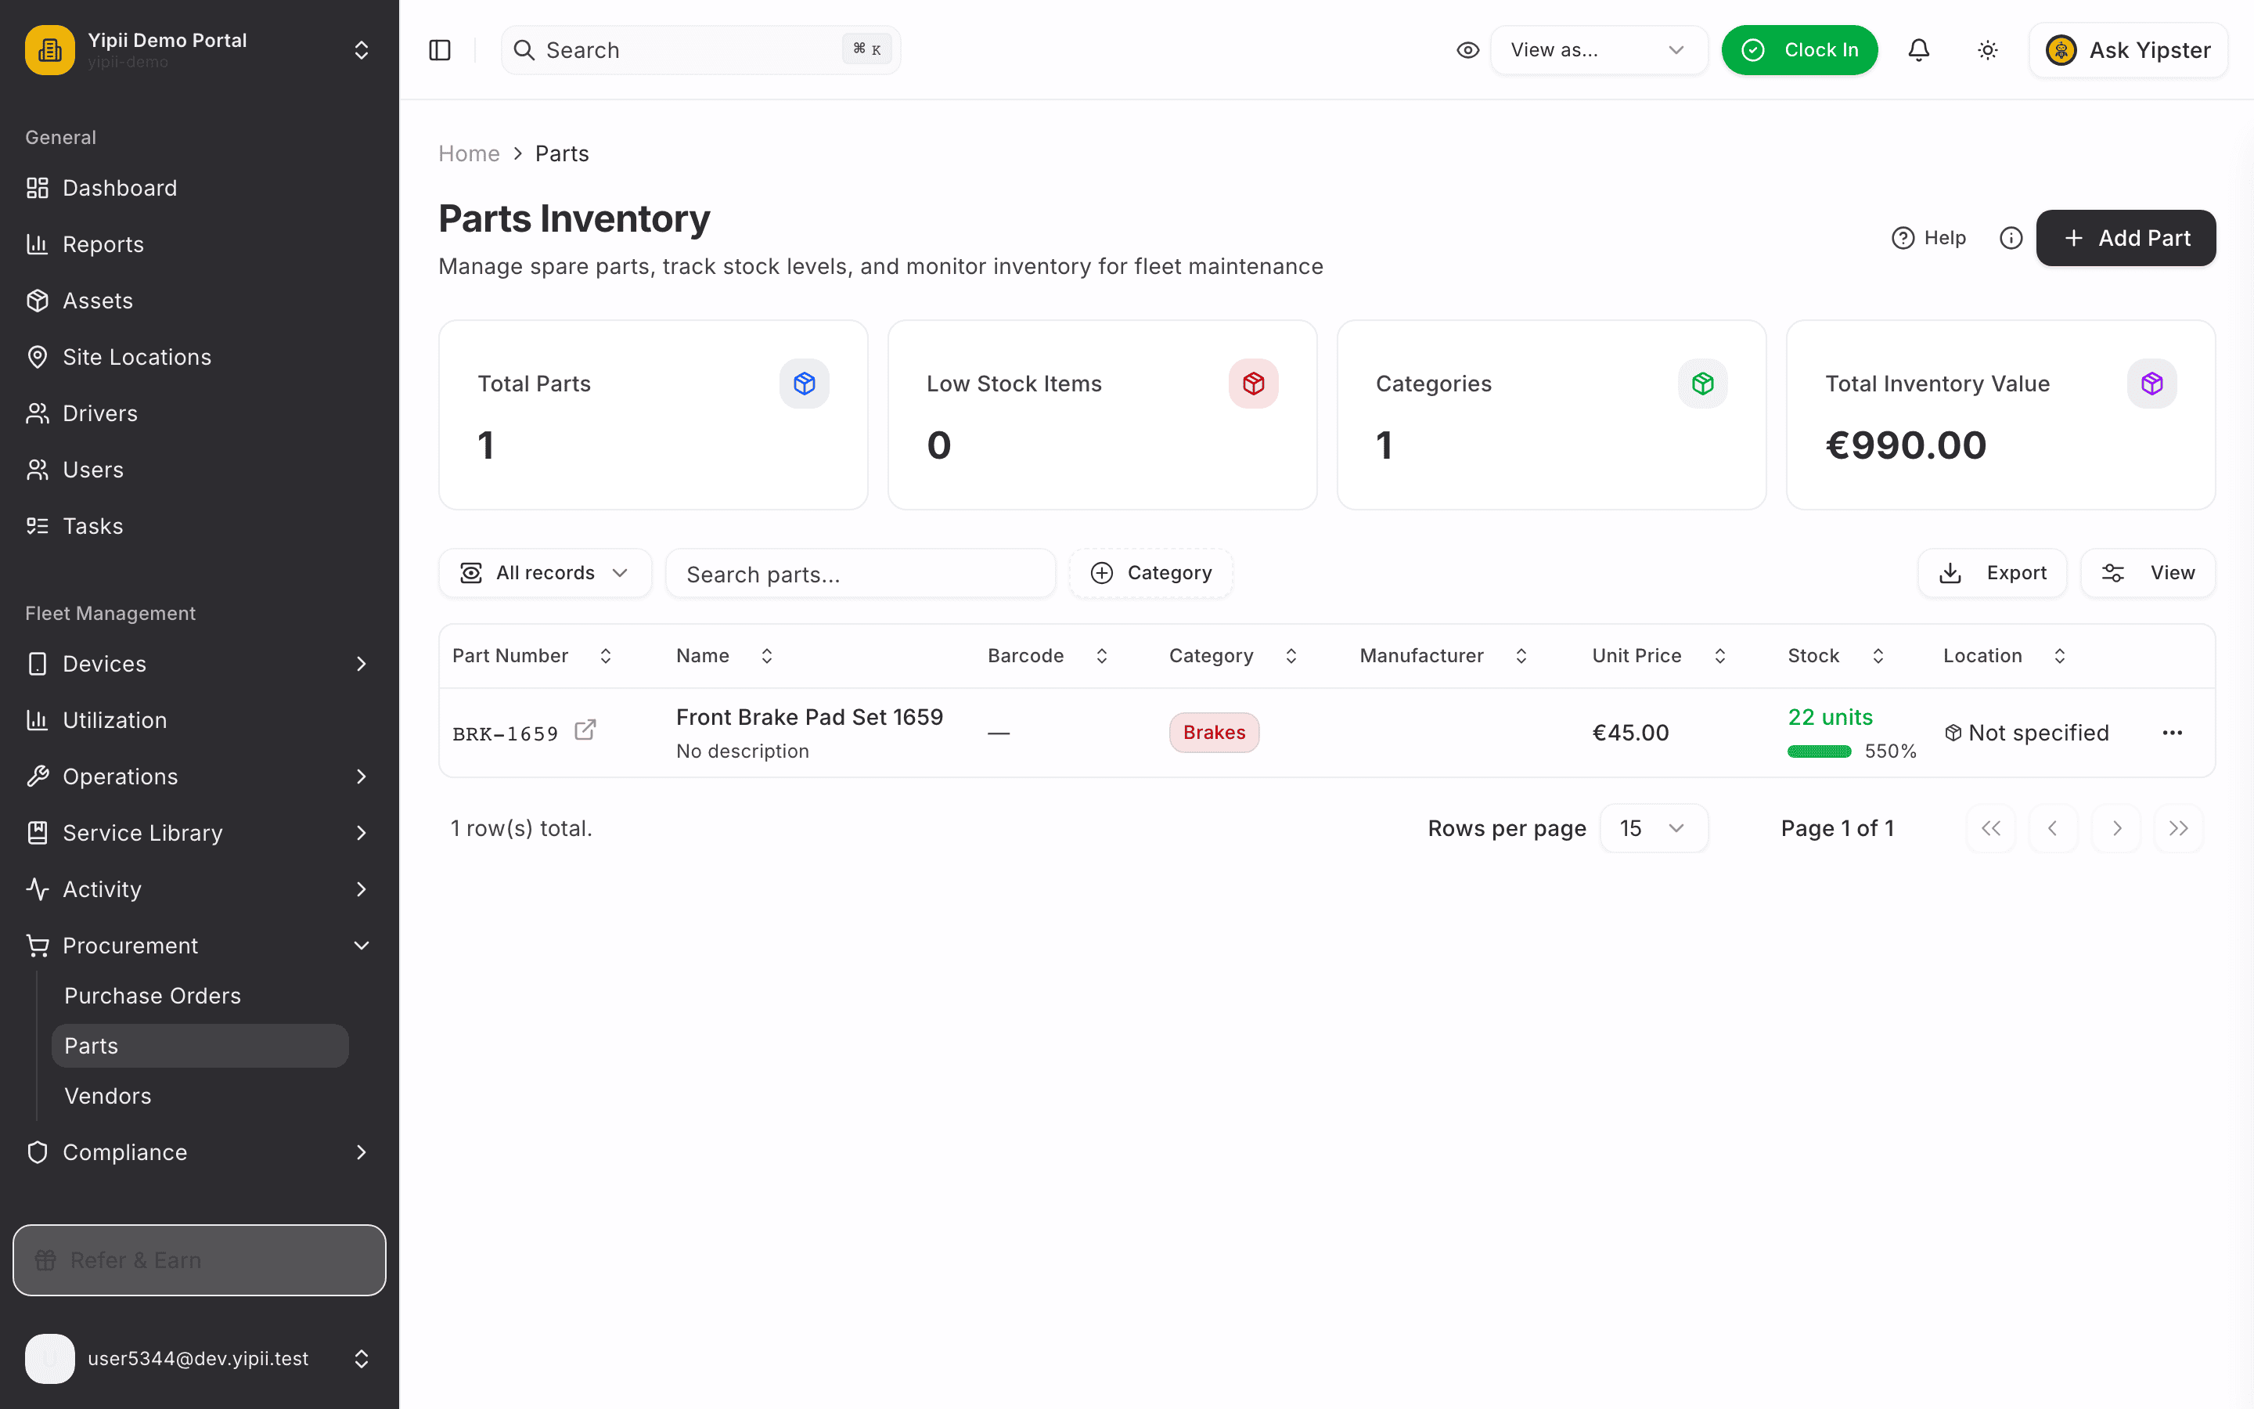The height and width of the screenshot is (1409, 2254).
Task: Click the user avatar at bottom left
Action: tap(50, 1359)
